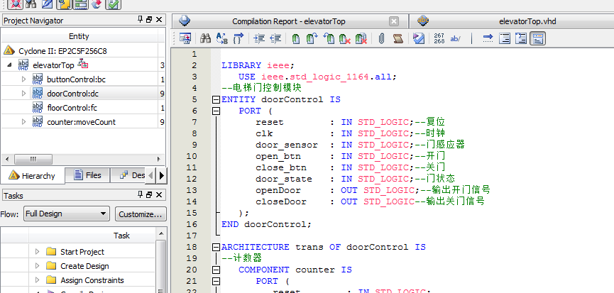Expand the buttonControl:bc entity node
The width and height of the screenshot is (614, 293).
23,79
